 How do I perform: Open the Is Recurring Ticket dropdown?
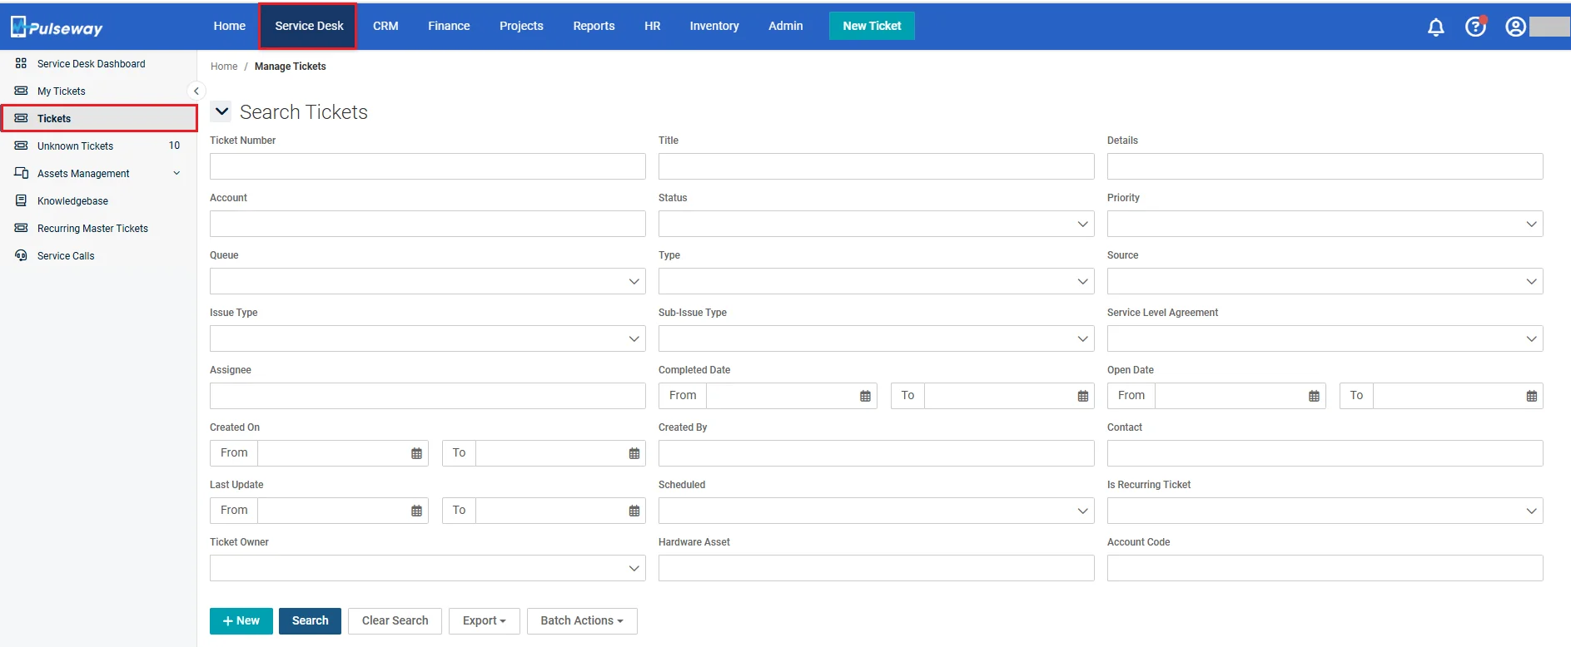pyautogui.click(x=1325, y=511)
